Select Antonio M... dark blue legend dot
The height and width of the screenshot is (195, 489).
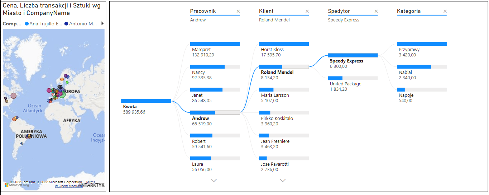point(66,24)
